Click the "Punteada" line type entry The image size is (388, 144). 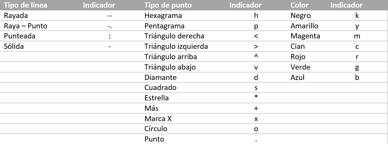point(19,36)
